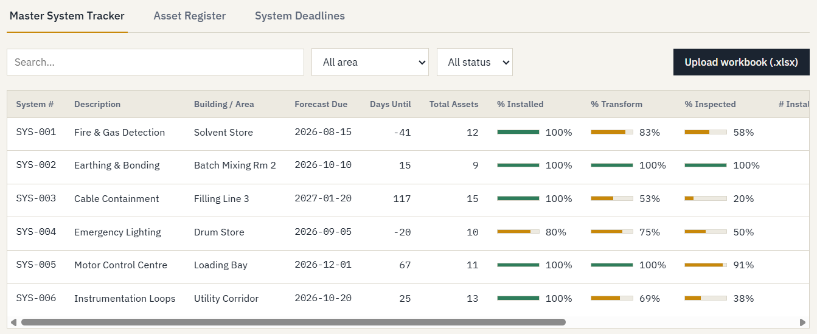Image resolution: width=817 pixels, height=334 pixels.
Task: Click the Cable Containment description
Action: tap(117, 198)
